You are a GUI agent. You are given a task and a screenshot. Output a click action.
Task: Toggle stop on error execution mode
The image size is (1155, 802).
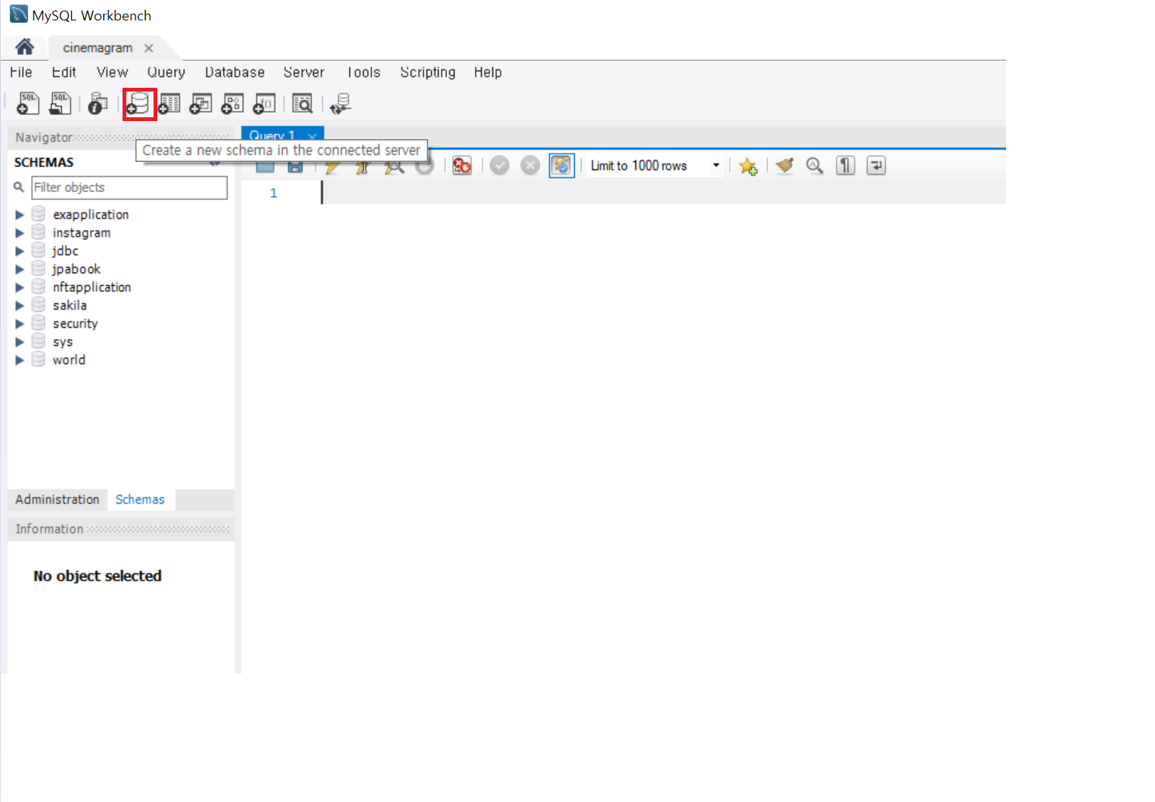(x=461, y=166)
